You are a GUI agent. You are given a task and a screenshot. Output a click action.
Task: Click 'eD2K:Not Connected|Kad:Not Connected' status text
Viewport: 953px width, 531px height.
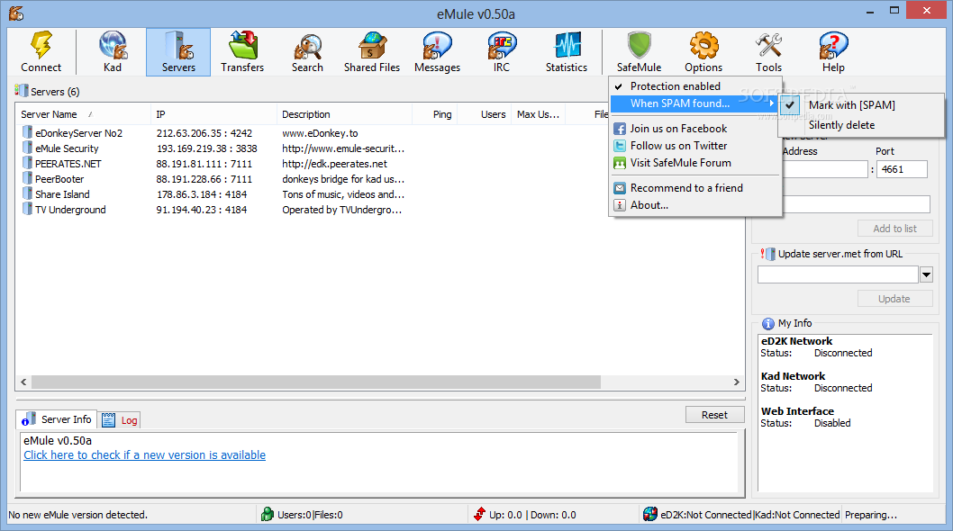pyautogui.click(x=750, y=515)
